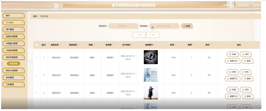
Task: Toggle the select-all checkbox in table header
Action: coord(37,45)
